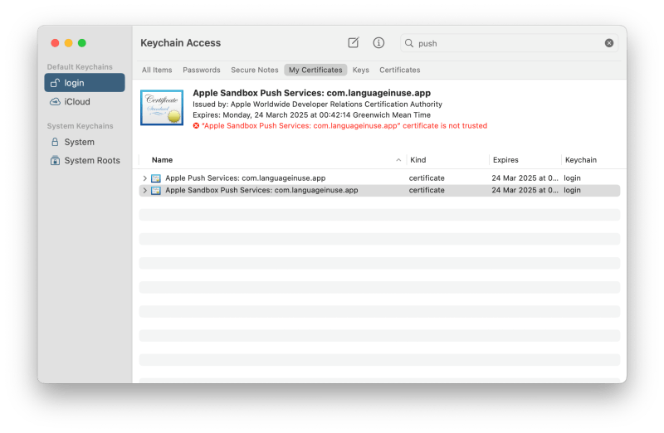Screen dimensions: 664x433
Task: Select 'Apple Push Services: com.languageinuse.app' row text
Action: click(x=245, y=178)
